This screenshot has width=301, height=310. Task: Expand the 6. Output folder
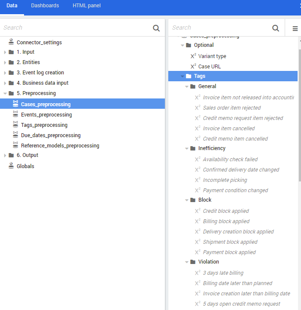click(x=5, y=155)
